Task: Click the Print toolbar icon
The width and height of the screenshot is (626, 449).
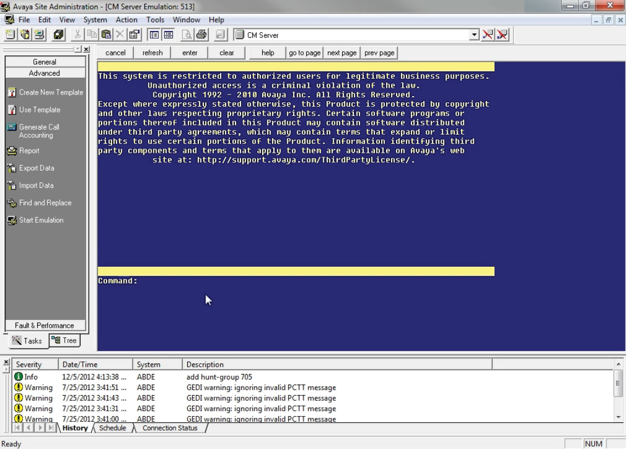Action: [202, 35]
